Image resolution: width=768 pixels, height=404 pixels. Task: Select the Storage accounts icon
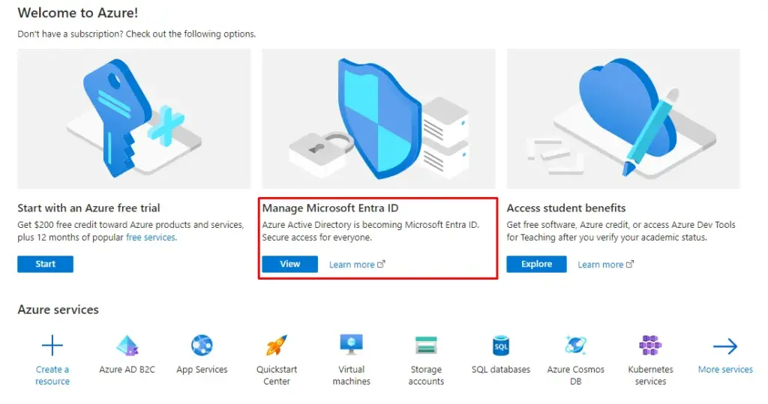click(426, 346)
